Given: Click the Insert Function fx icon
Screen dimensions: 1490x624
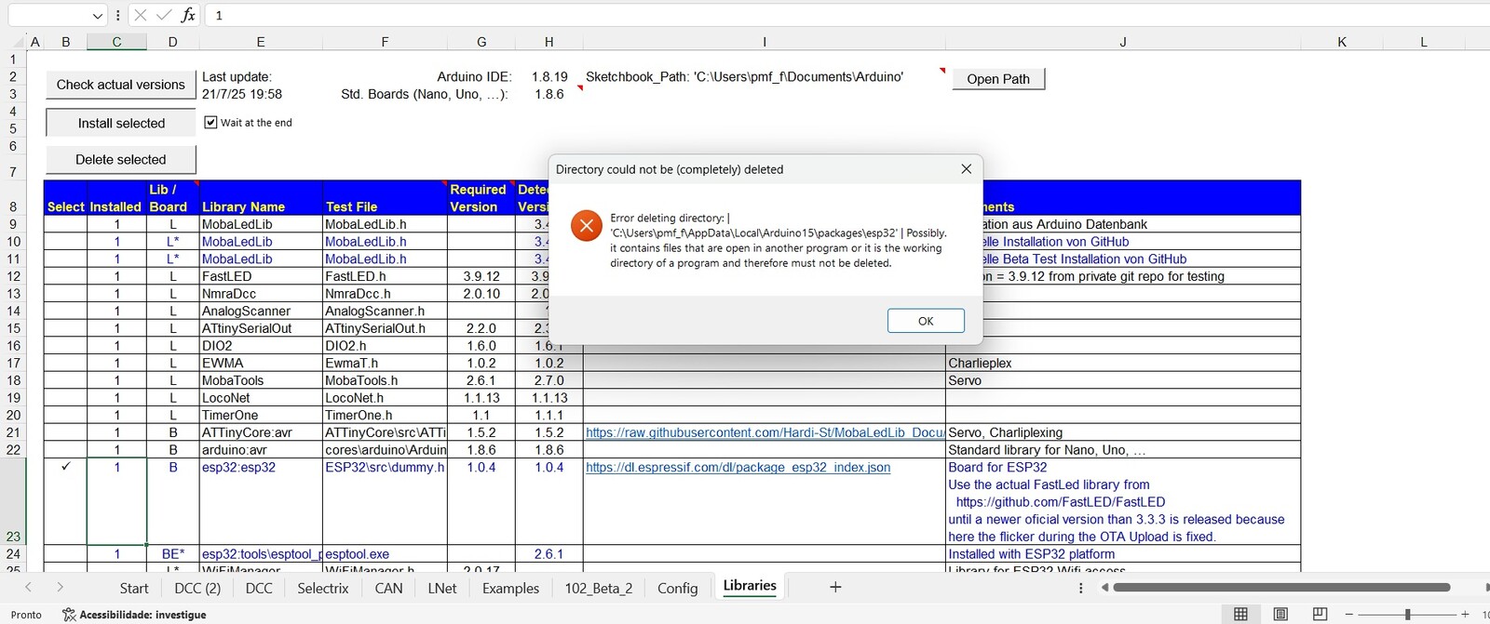Looking at the screenshot, I should coord(188,15).
